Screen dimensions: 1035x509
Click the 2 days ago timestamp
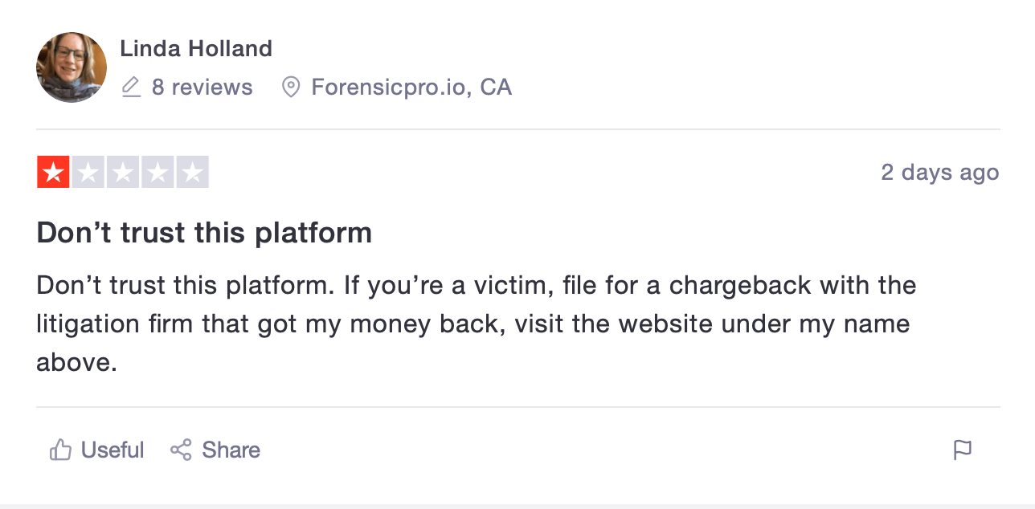(940, 173)
